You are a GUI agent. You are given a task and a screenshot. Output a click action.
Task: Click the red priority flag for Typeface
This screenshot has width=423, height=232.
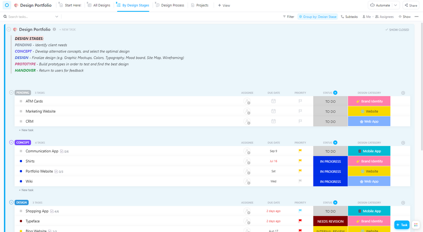pos(300,221)
